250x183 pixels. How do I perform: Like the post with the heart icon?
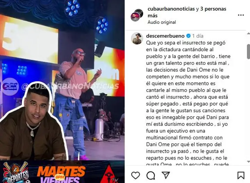tap(135, 176)
